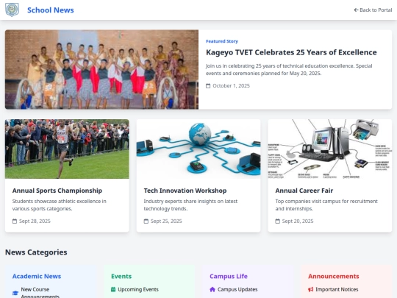Open Tech Innovation Workshop article title
Image resolution: width=397 pixels, height=298 pixels.
click(x=185, y=191)
